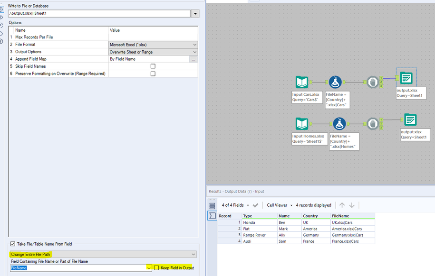The image size is (435, 276).
Task: Click the Cars formula annotation label
Action: [x=338, y=100]
